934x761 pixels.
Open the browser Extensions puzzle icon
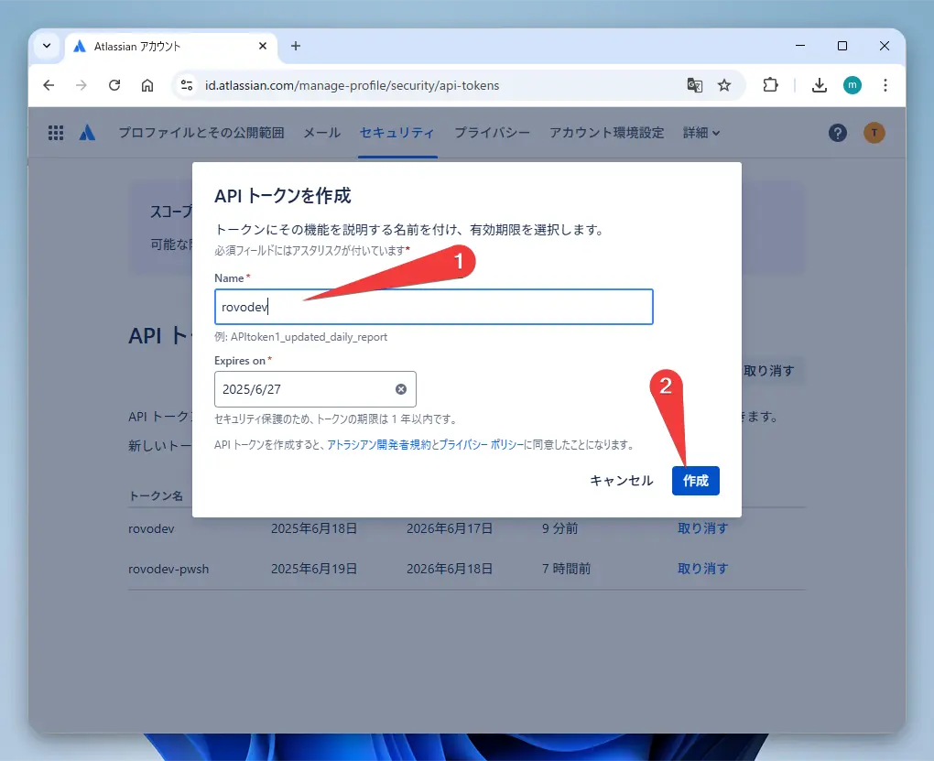click(770, 84)
